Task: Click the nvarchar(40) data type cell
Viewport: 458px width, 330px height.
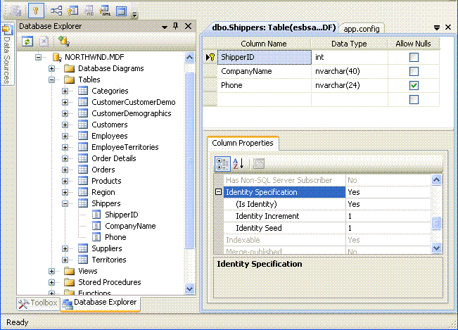Action: pos(350,71)
